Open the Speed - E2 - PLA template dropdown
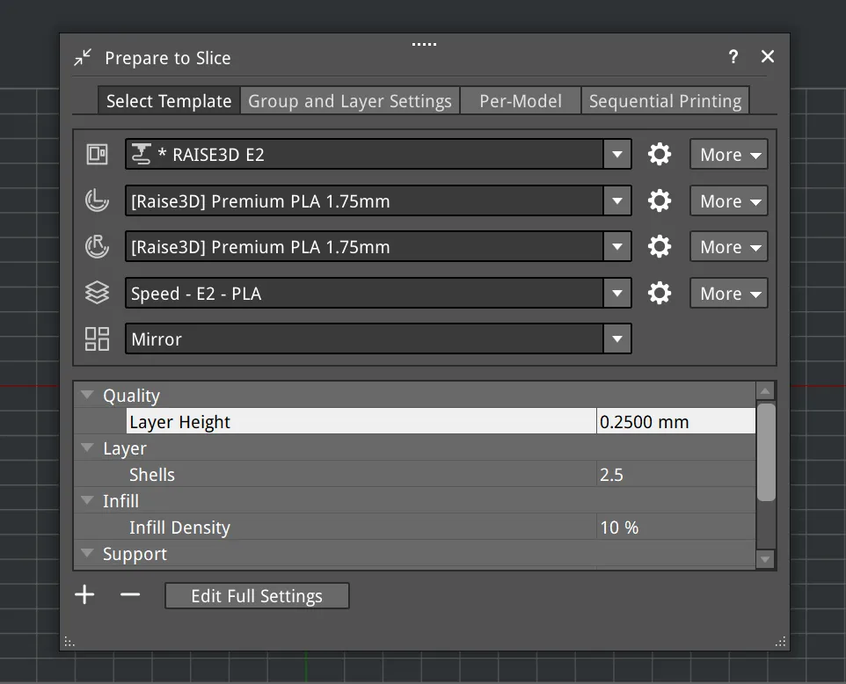This screenshot has height=684, width=846. (x=617, y=293)
